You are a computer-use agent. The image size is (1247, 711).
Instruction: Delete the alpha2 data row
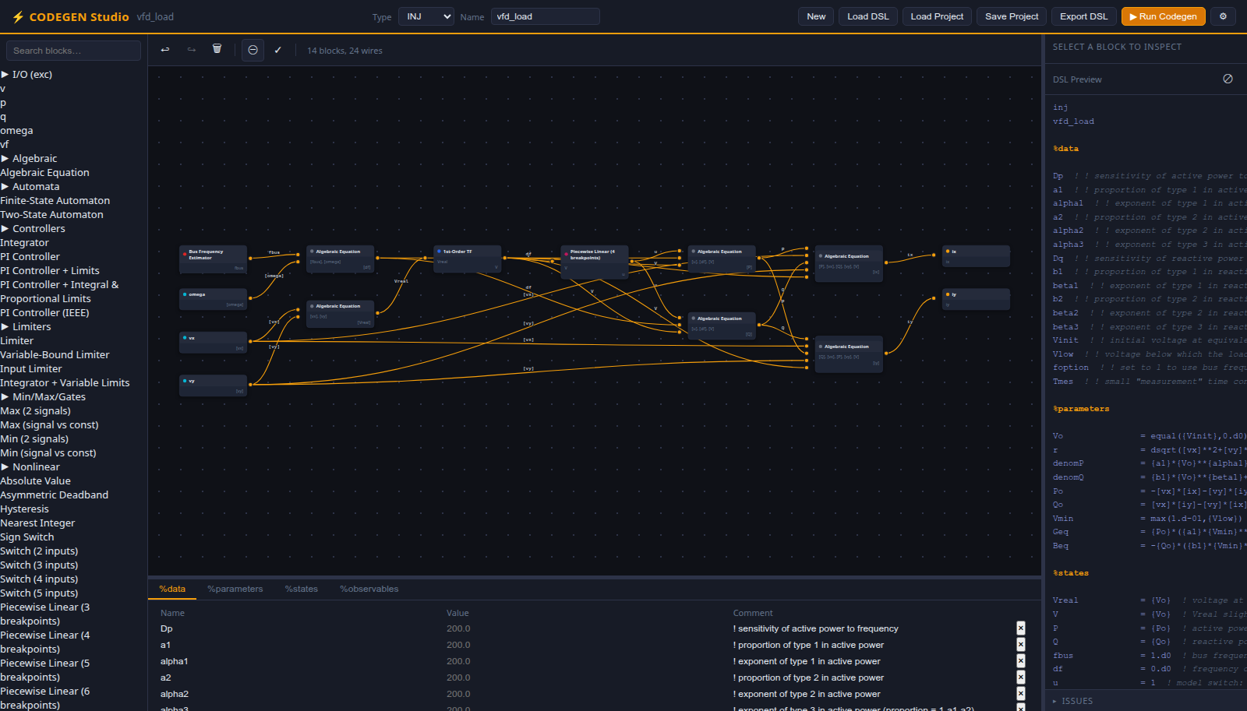[1021, 694]
